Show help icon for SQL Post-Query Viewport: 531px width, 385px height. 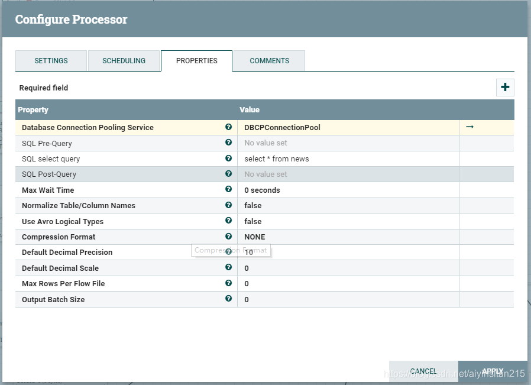point(229,173)
